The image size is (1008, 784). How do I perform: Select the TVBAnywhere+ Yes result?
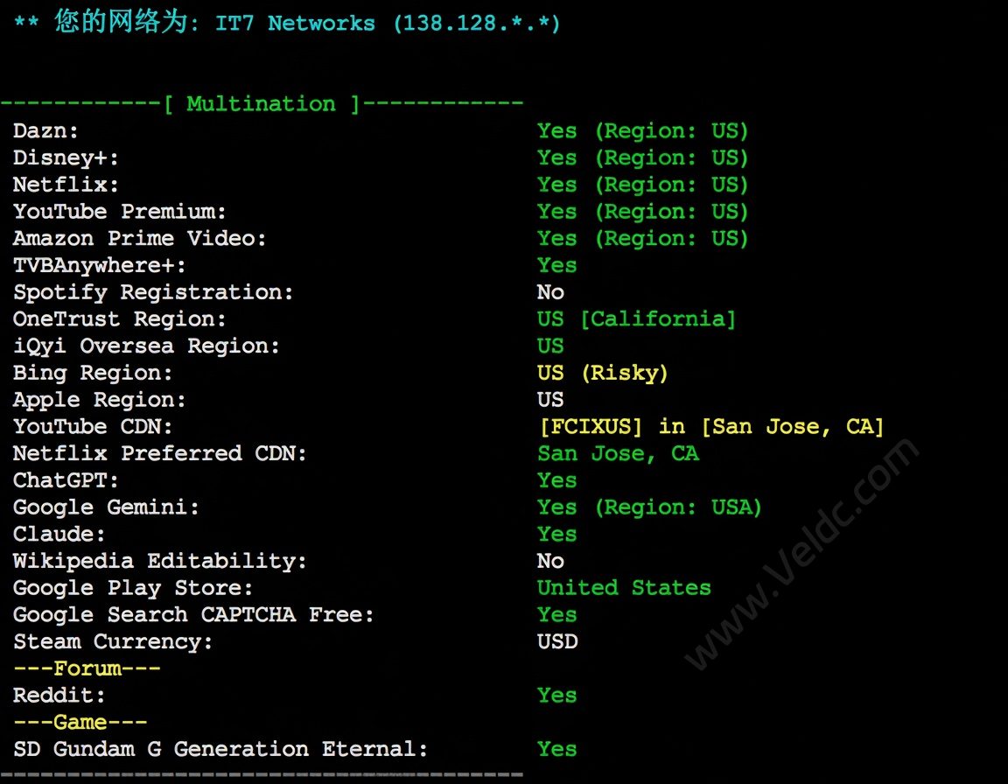point(557,265)
